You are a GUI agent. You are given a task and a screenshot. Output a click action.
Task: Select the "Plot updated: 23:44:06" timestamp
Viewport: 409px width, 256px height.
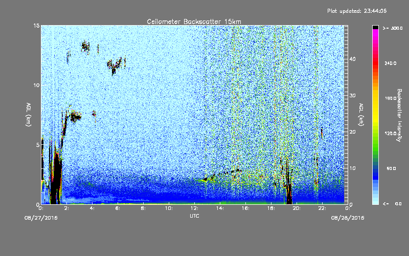point(357,11)
